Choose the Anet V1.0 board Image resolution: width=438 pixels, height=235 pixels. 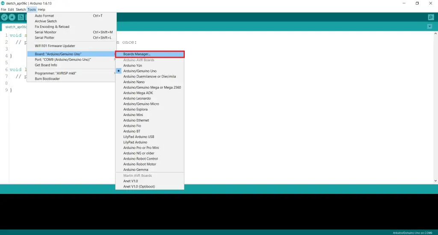coord(150,181)
